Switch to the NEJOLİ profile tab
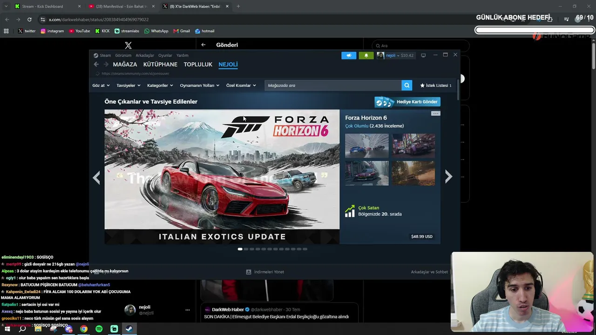Image resolution: width=596 pixels, height=335 pixels. click(x=228, y=65)
